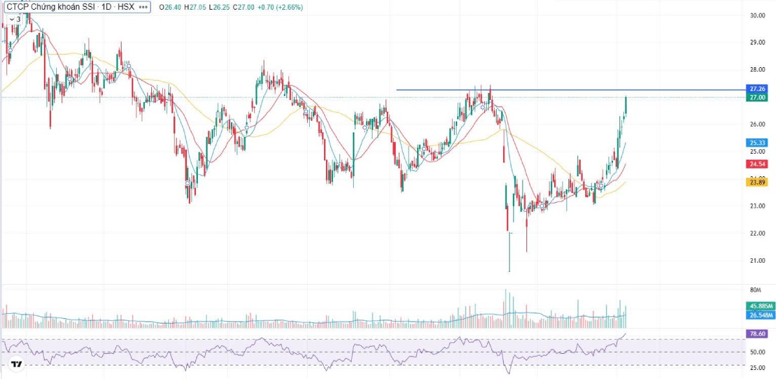
Task: Select the blue horizontal line label 27.26
Action: (755, 88)
